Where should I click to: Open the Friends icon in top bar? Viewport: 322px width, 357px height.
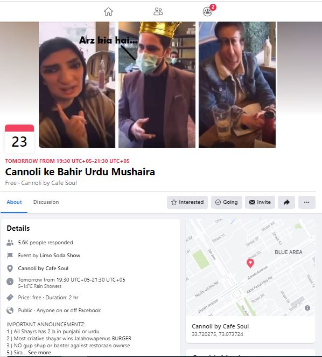click(x=158, y=11)
